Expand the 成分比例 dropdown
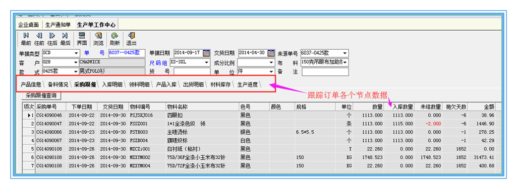Viewport: 517px width, 189px height. coord(271,62)
